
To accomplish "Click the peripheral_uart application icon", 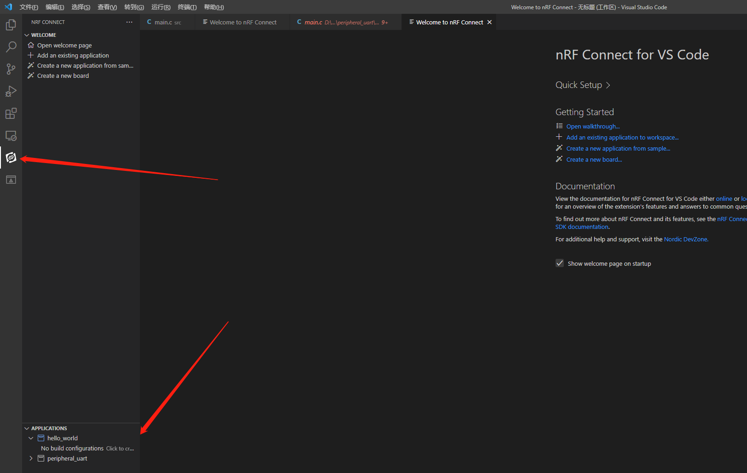I will (41, 458).
